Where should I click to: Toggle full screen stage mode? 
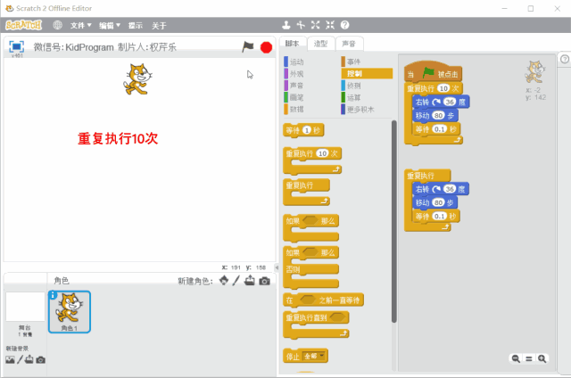click(16, 46)
